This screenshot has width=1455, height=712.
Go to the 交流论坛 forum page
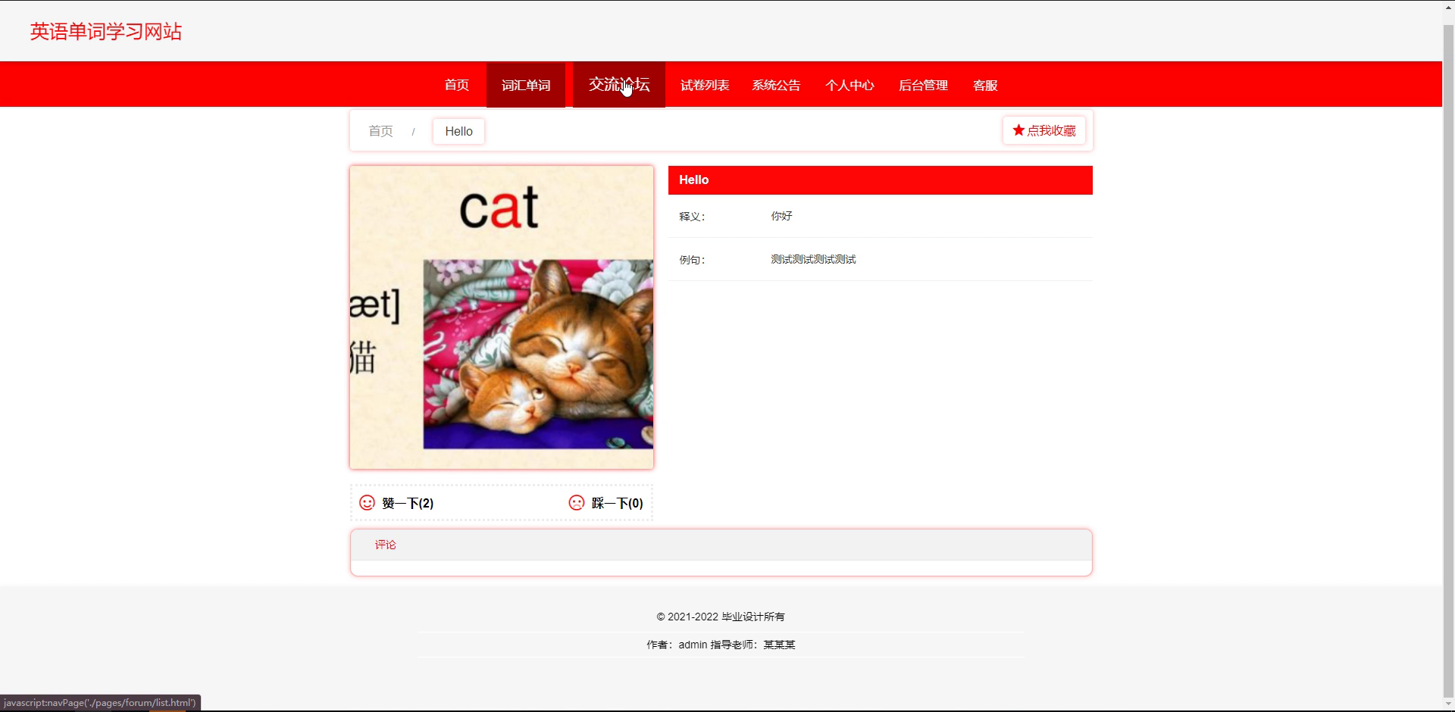tap(619, 85)
